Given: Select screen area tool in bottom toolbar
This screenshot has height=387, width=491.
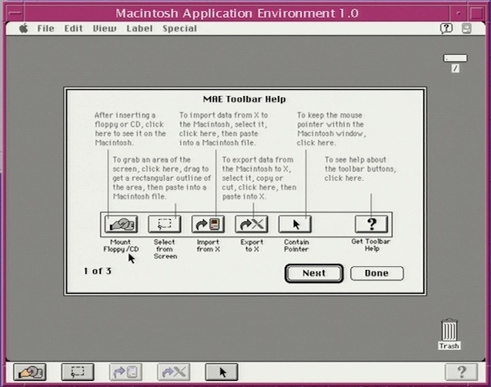Looking at the screenshot, I should click(x=78, y=372).
